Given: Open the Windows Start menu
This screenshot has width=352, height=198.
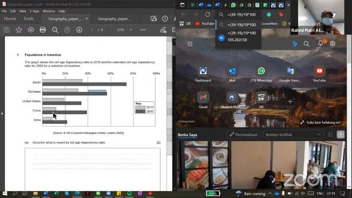Looking at the screenshot, I should click(4, 194).
